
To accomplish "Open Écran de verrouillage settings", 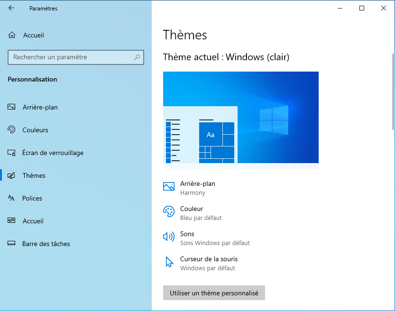I will click(53, 153).
